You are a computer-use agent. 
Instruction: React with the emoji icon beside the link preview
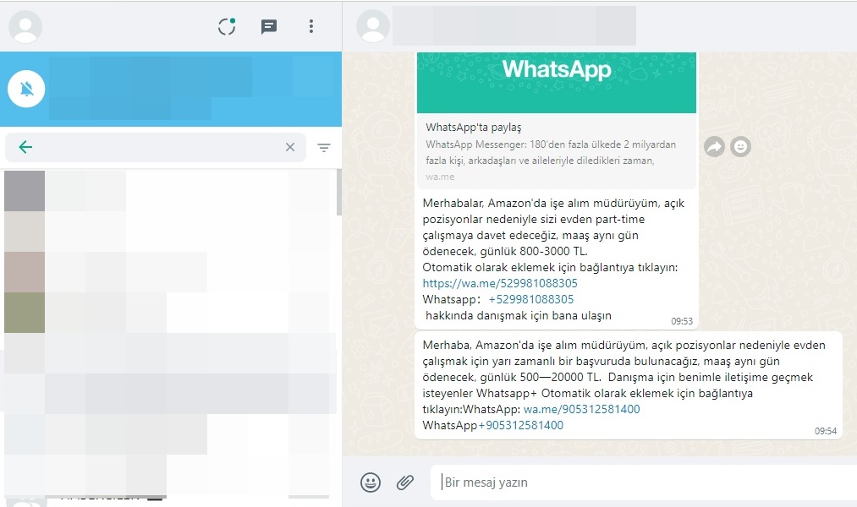pyautogui.click(x=740, y=146)
